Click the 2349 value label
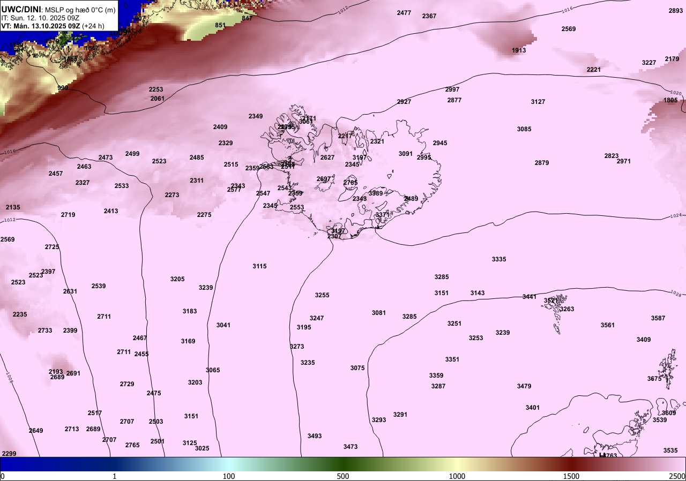Viewport: 686px width, 481px height. point(256,116)
